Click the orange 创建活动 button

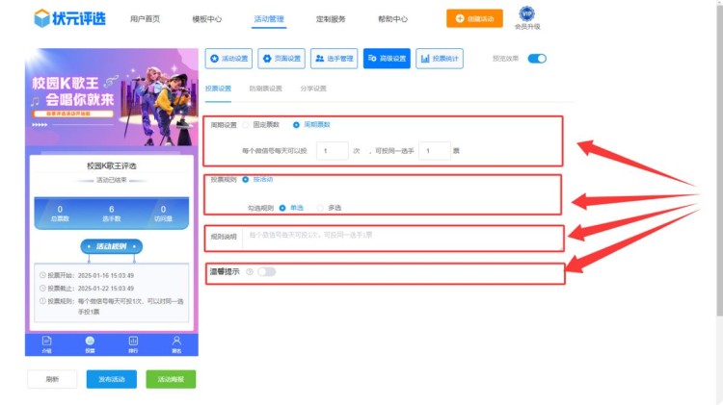474,18
